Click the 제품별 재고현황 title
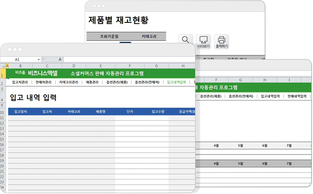The image size is (313, 194). 118,20
